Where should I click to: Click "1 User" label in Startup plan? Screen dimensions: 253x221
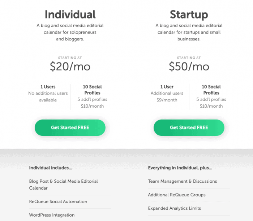(167, 87)
